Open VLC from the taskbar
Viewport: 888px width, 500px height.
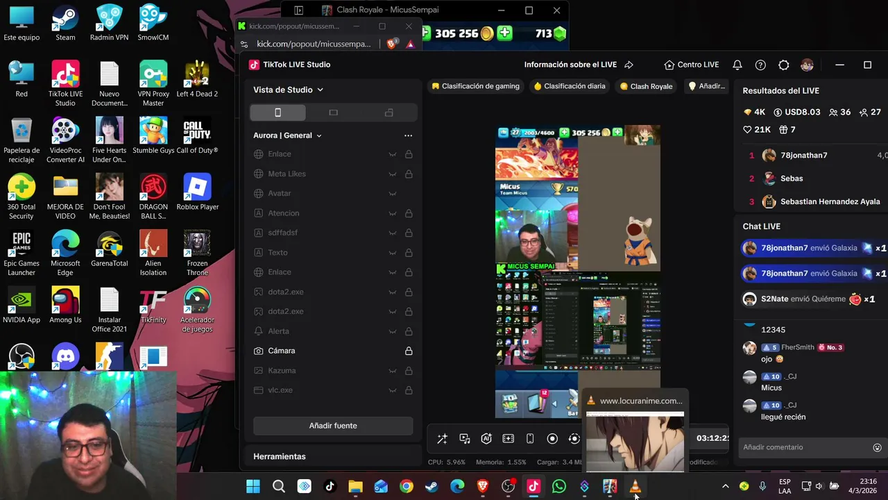[x=635, y=487]
